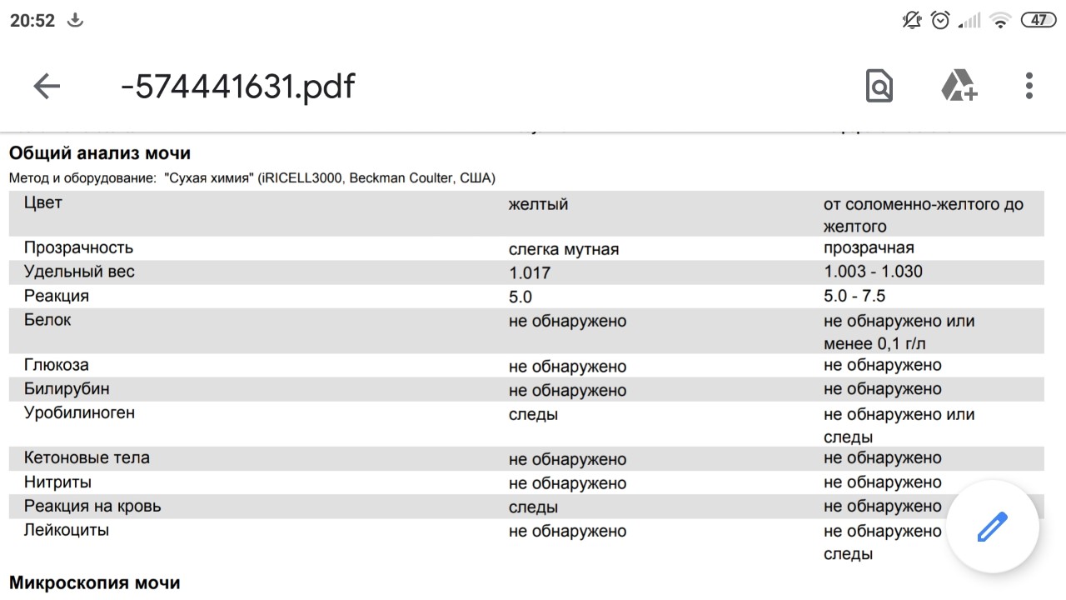The height and width of the screenshot is (600, 1066).
Task: Select the Реакция row label
Action: tap(57, 296)
